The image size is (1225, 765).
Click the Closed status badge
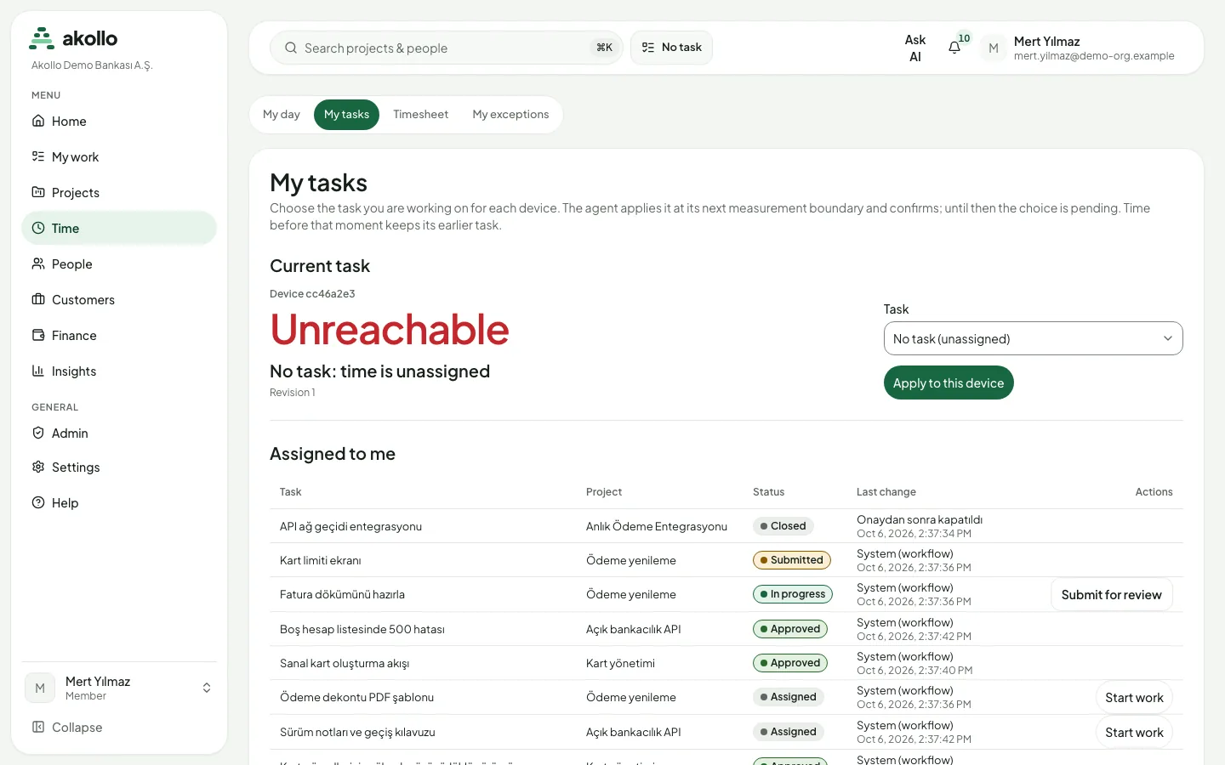click(x=783, y=526)
